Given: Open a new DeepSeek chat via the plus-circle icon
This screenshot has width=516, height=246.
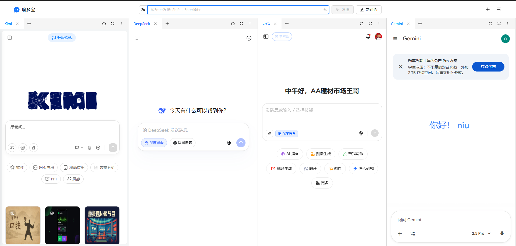Looking at the screenshot, I should point(249,38).
